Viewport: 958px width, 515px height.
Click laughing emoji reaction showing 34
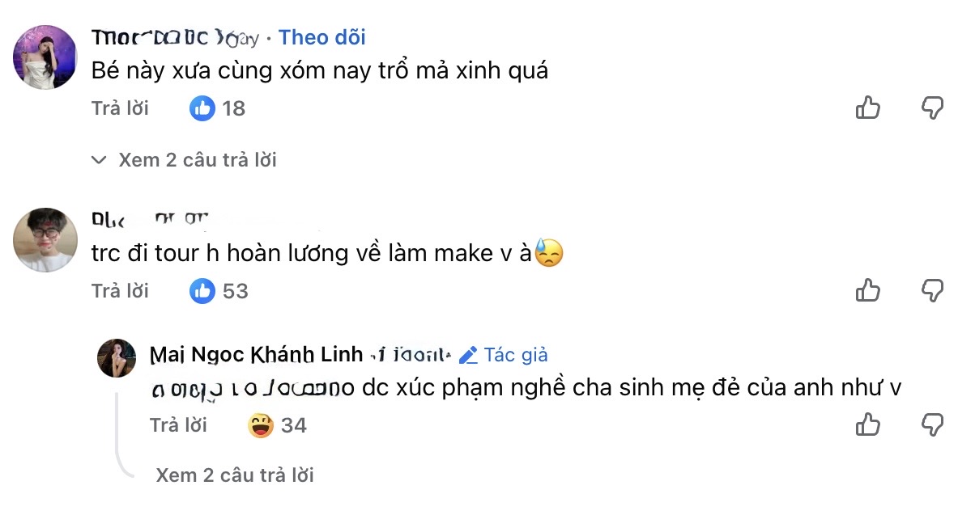[279, 424]
